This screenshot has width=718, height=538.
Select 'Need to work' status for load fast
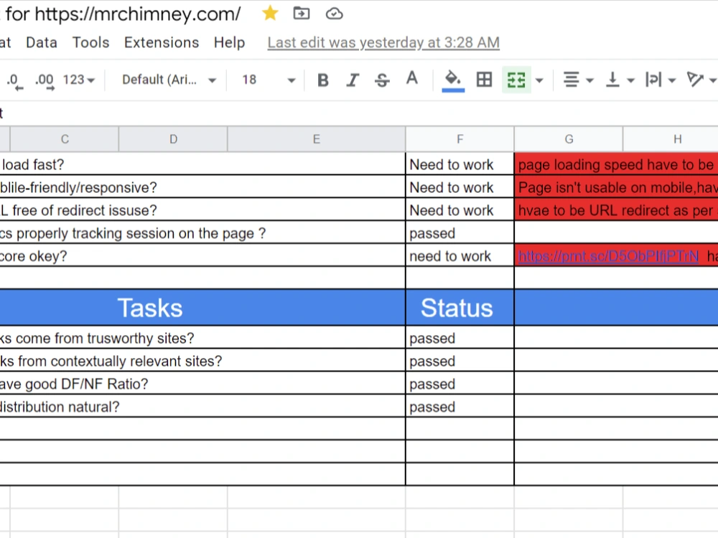(x=460, y=164)
